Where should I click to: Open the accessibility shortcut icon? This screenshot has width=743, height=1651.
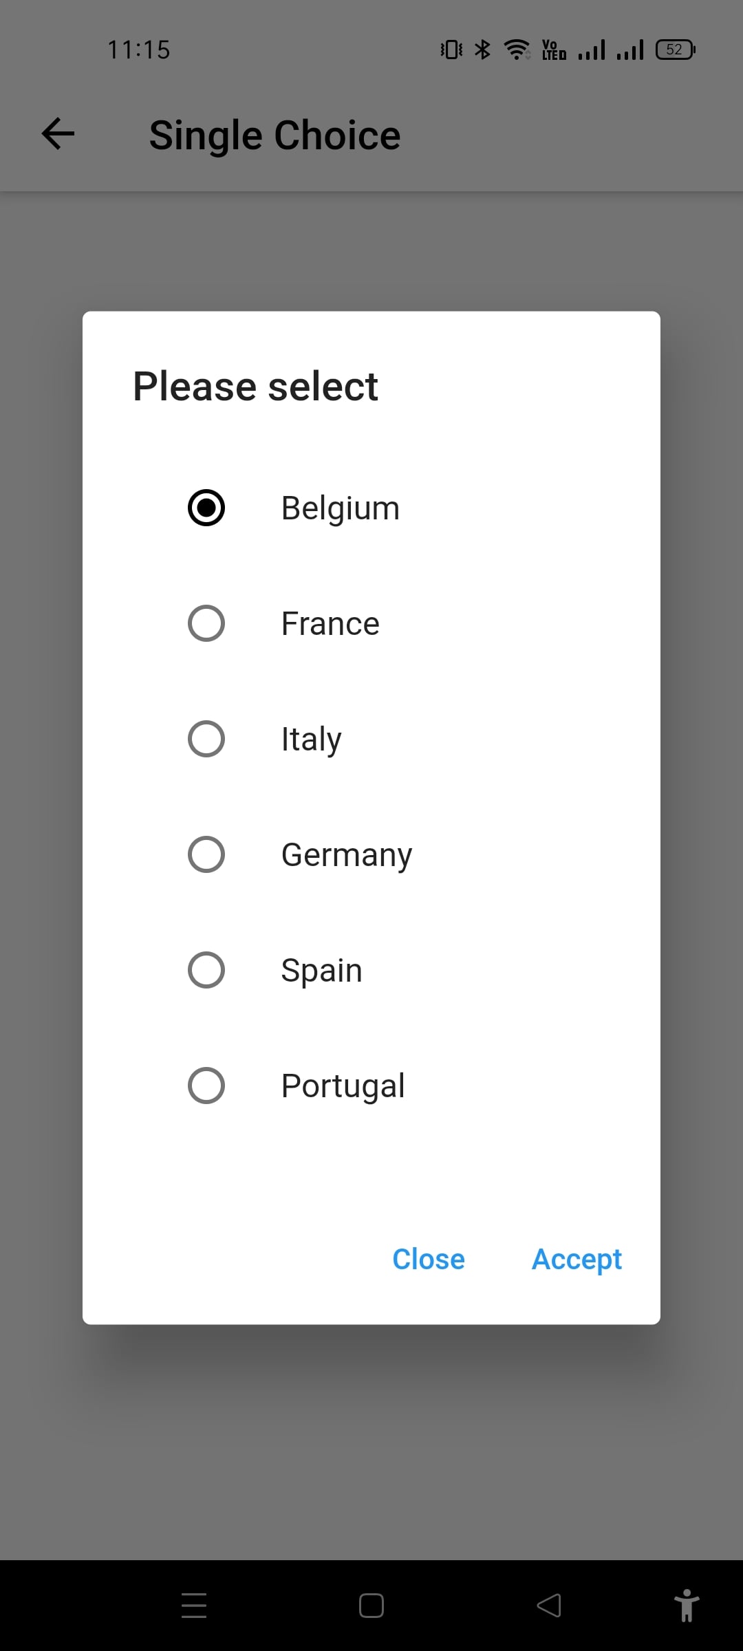(x=686, y=1606)
